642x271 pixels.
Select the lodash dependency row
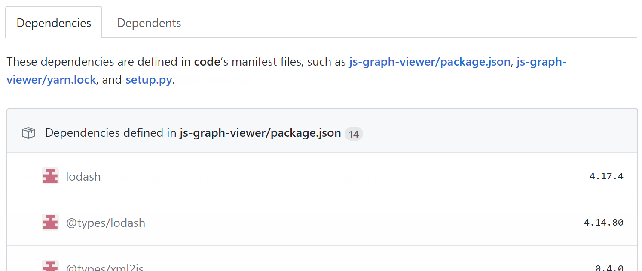click(x=301, y=176)
